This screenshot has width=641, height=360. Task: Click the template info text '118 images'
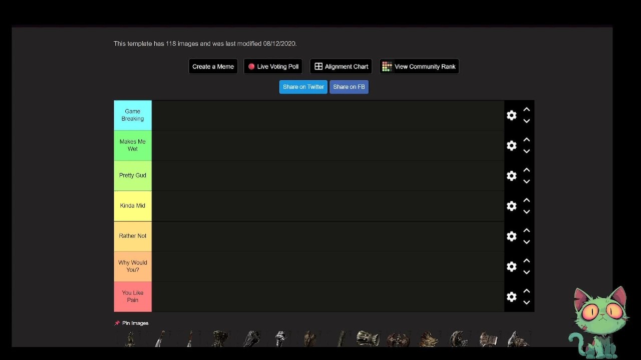[x=182, y=44]
